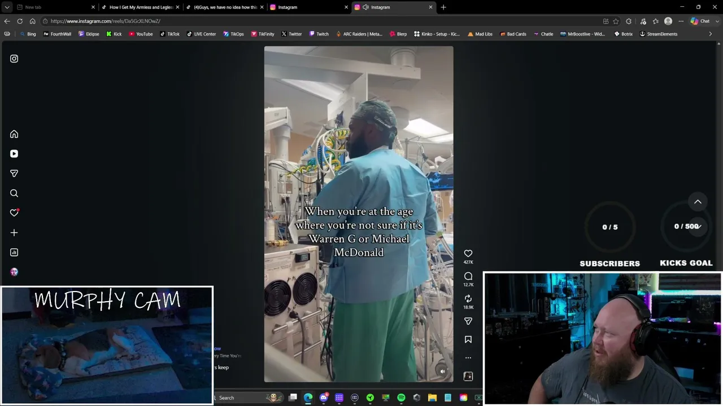This screenshot has height=406, width=723.
Task: Open Spotify on the taskbar
Action: (401, 398)
